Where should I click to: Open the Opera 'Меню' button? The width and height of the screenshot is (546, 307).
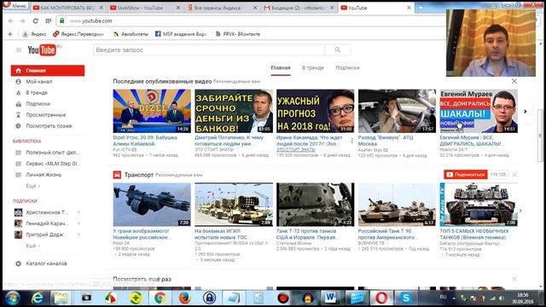(15, 6)
